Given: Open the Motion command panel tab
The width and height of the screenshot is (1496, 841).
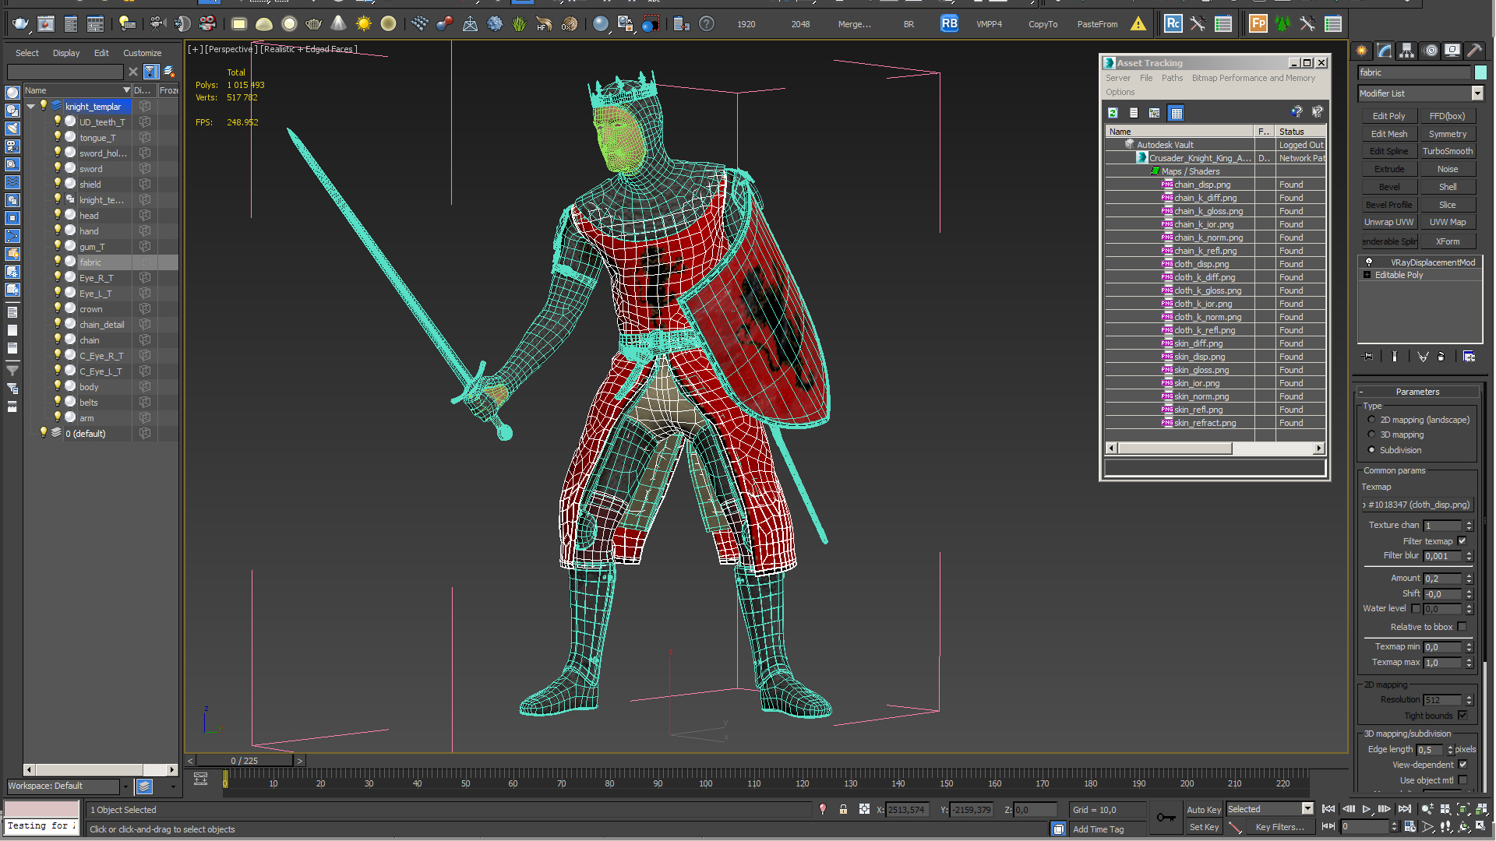Looking at the screenshot, I should (1431, 51).
